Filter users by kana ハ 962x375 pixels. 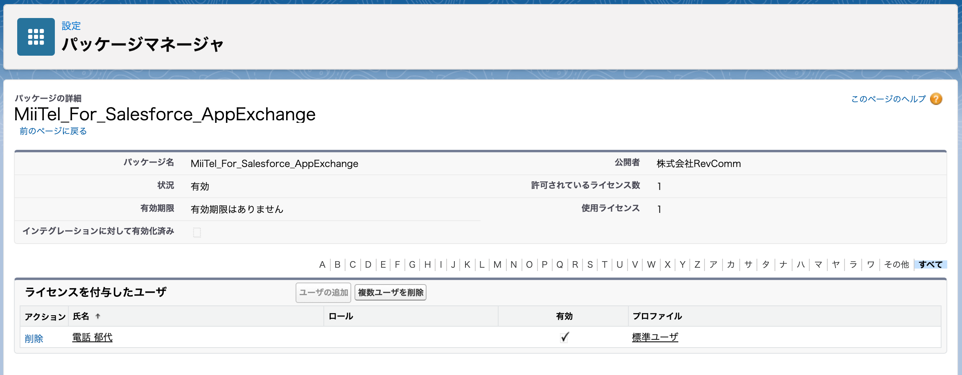[801, 264]
